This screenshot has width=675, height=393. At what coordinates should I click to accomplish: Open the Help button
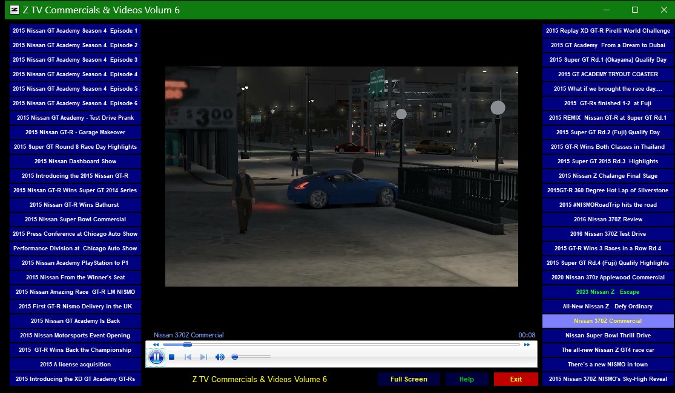(x=466, y=379)
